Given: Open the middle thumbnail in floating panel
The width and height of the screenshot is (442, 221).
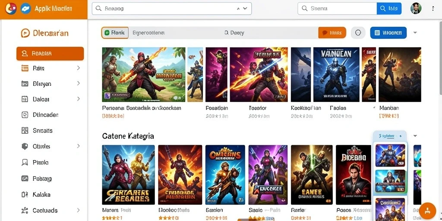Looking at the screenshot, I should [390, 181].
